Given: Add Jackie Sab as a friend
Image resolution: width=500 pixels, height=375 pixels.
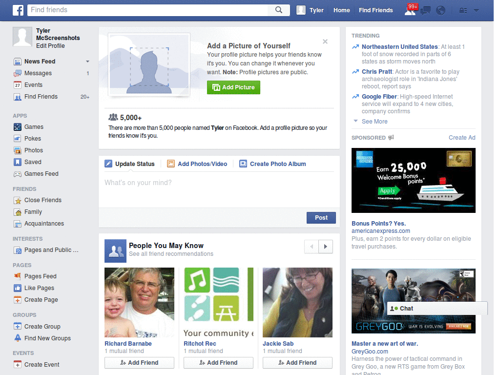Looking at the screenshot, I should pyautogui.click(x=297, y=363).
